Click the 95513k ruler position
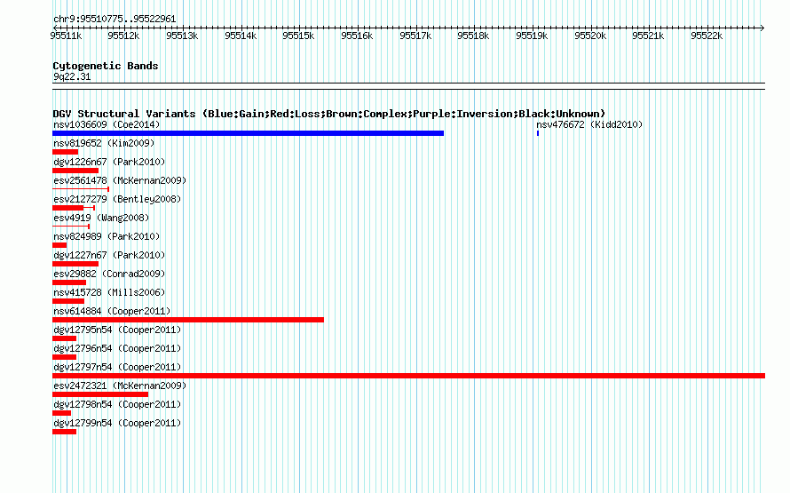The width and height of the screenshot is (790, 493). (x=182, y=36)
